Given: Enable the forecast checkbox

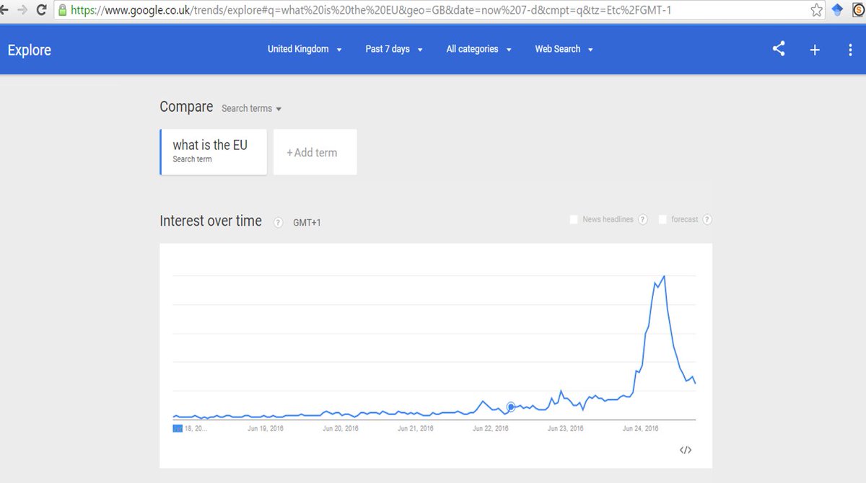Looking at the screenshot, I should (662, 219).
